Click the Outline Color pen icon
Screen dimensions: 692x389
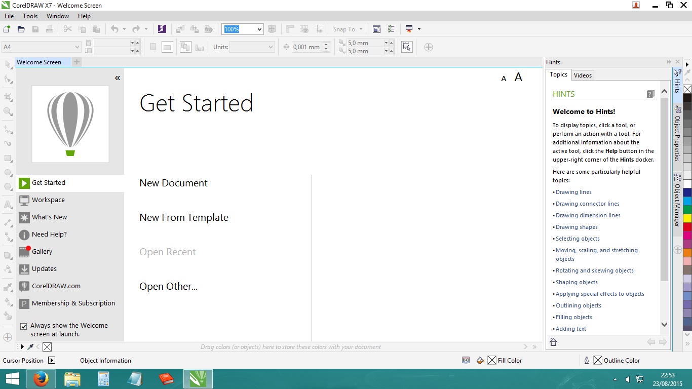click(587, 361)
